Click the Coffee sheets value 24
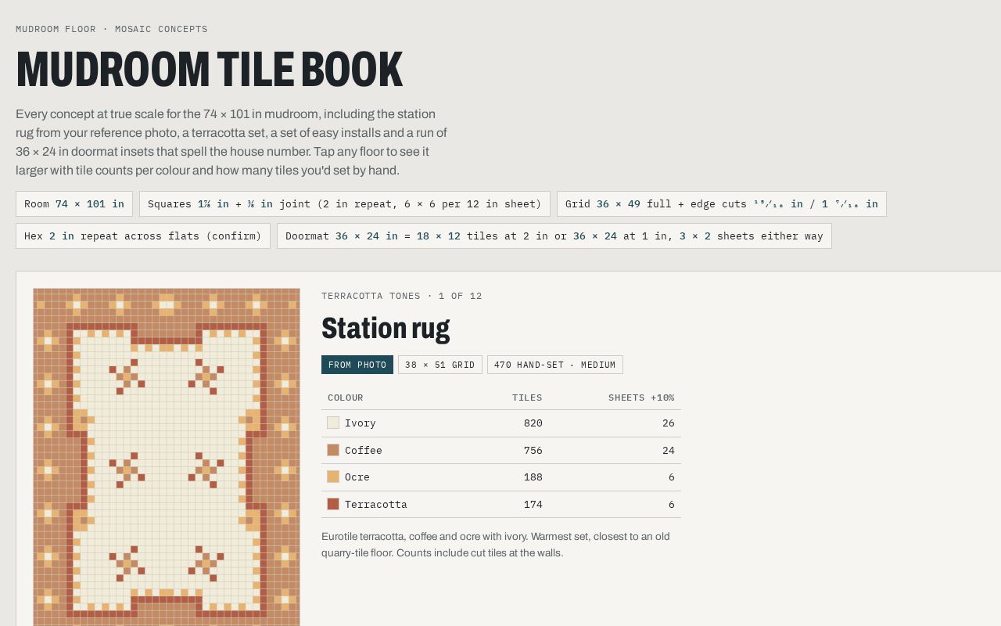1001x626 pixels. pyautogui.click(x=669, y=450)
